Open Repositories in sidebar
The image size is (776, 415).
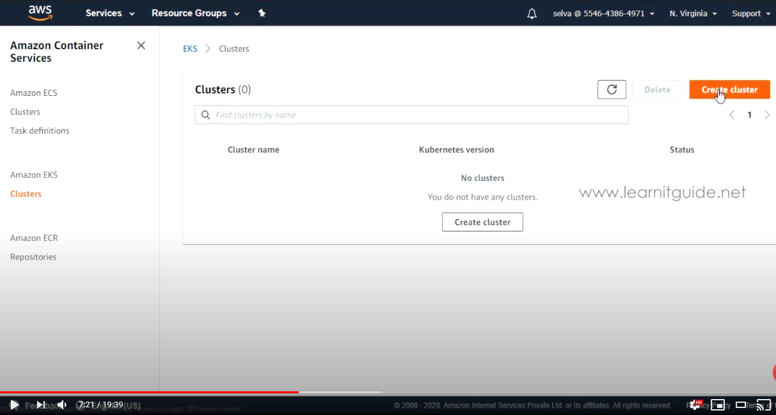pos(33,257)
